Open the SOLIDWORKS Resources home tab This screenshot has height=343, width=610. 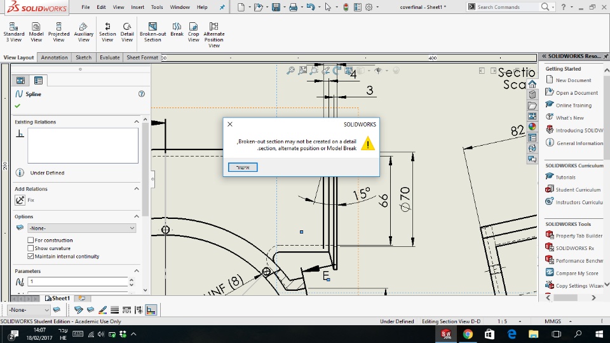pyautogui.click(x=532, y=84)
